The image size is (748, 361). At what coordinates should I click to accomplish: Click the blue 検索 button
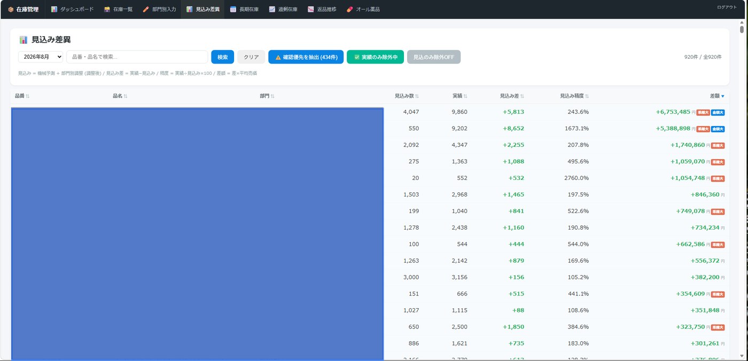[x=222, y=57]
